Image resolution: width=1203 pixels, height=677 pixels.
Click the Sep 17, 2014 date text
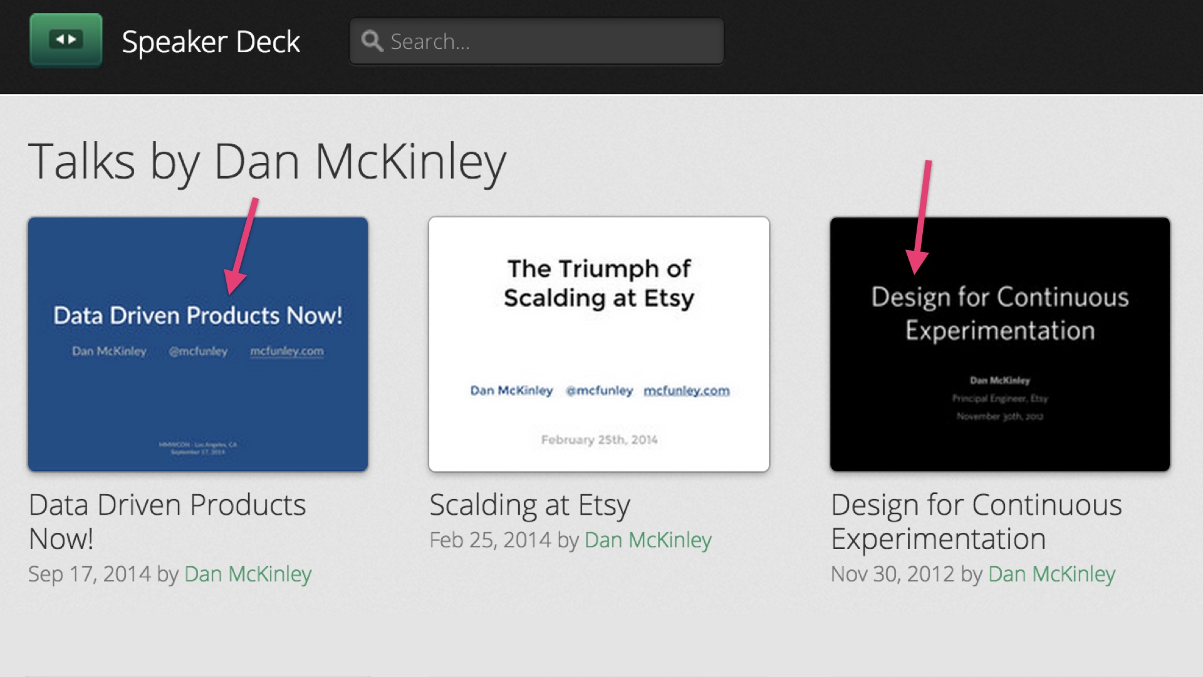pos(90,574)
